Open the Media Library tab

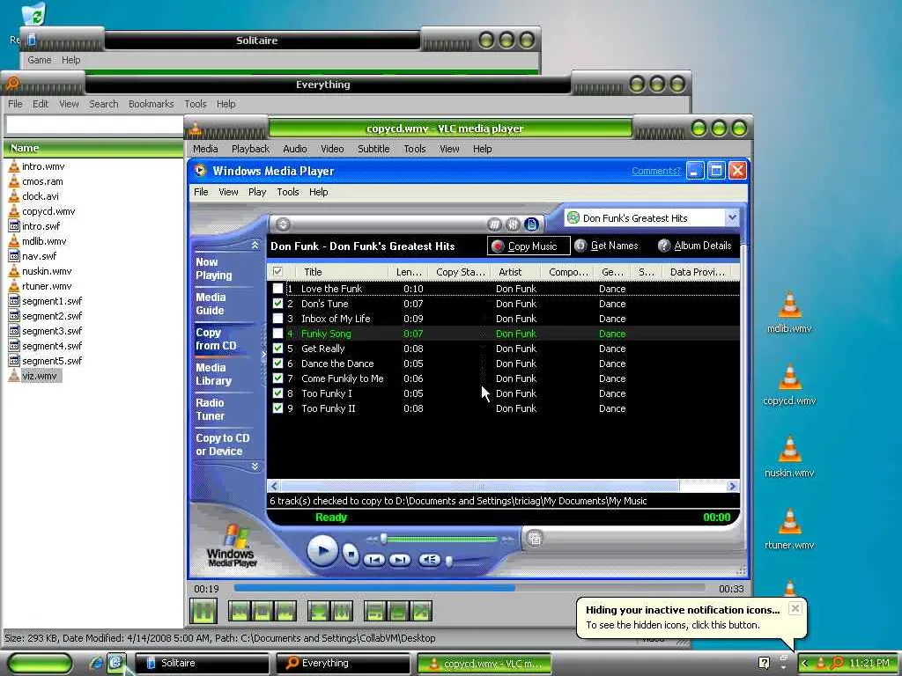[x=213, y=374]
